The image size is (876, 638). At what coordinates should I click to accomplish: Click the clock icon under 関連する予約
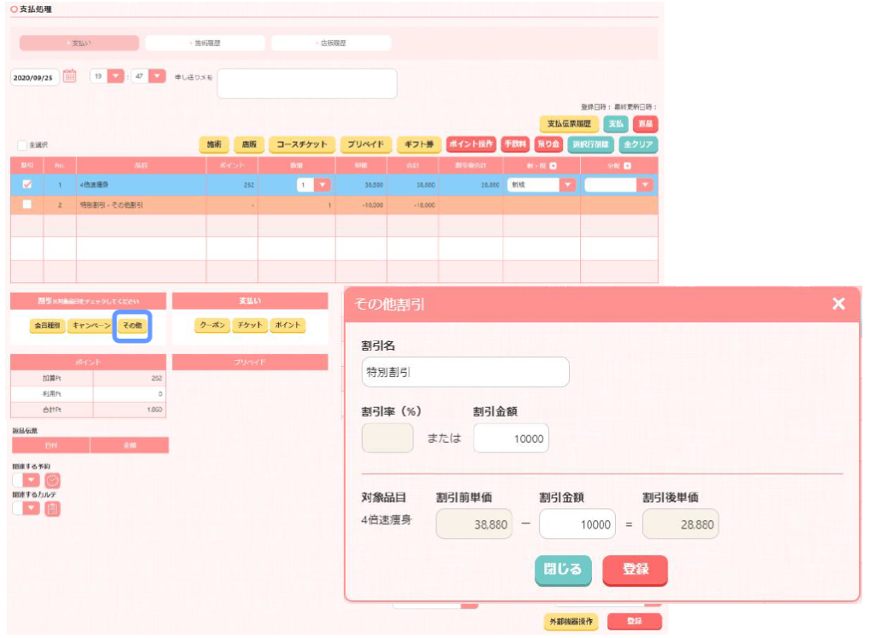[52, 481]
